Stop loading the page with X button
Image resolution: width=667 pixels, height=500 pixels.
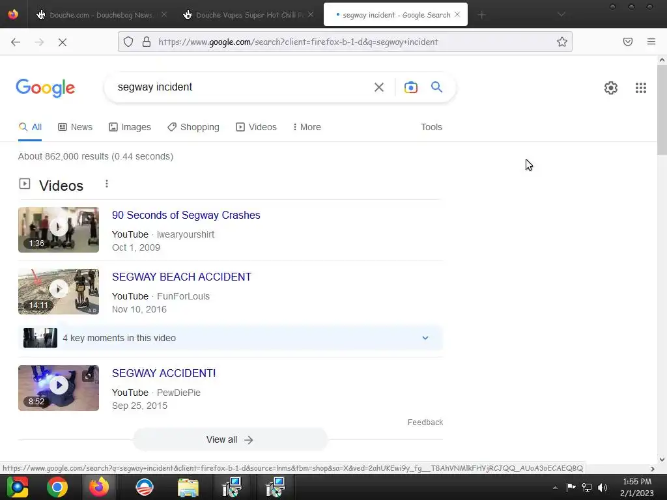point(62,42)
